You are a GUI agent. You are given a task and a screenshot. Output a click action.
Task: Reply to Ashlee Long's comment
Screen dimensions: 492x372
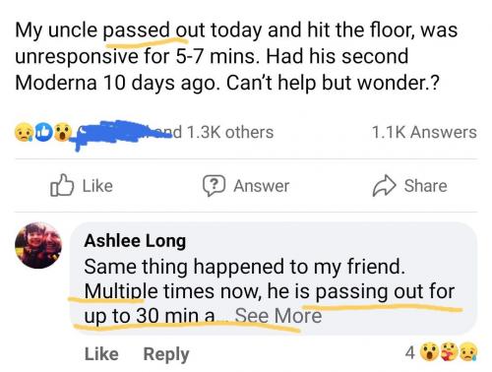(x=166, y=354)
